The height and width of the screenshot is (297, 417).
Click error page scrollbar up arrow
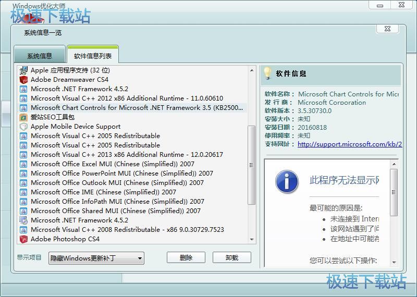click(394, 164)
